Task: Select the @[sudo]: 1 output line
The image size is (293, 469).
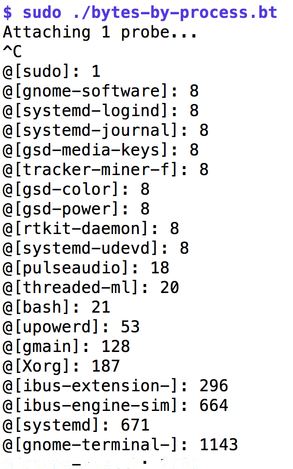Action: 51,71
